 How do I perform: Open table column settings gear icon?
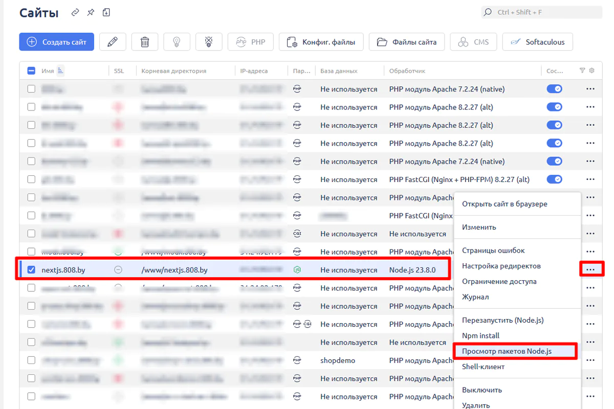pos(592,71)
